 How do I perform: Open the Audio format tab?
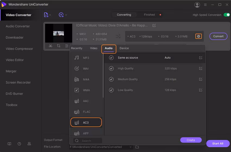click(x=109, y=48)
